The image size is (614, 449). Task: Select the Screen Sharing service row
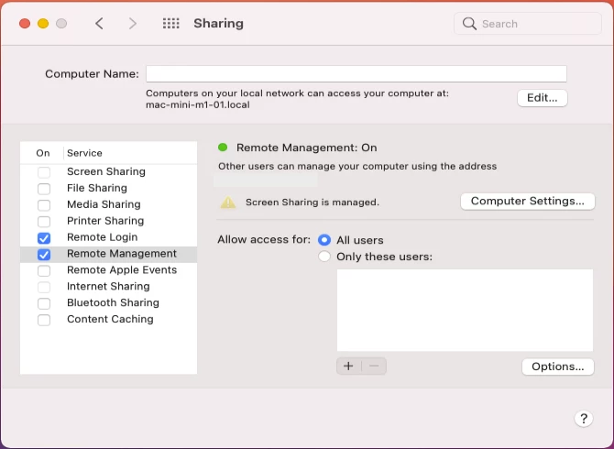coord(108,172)
